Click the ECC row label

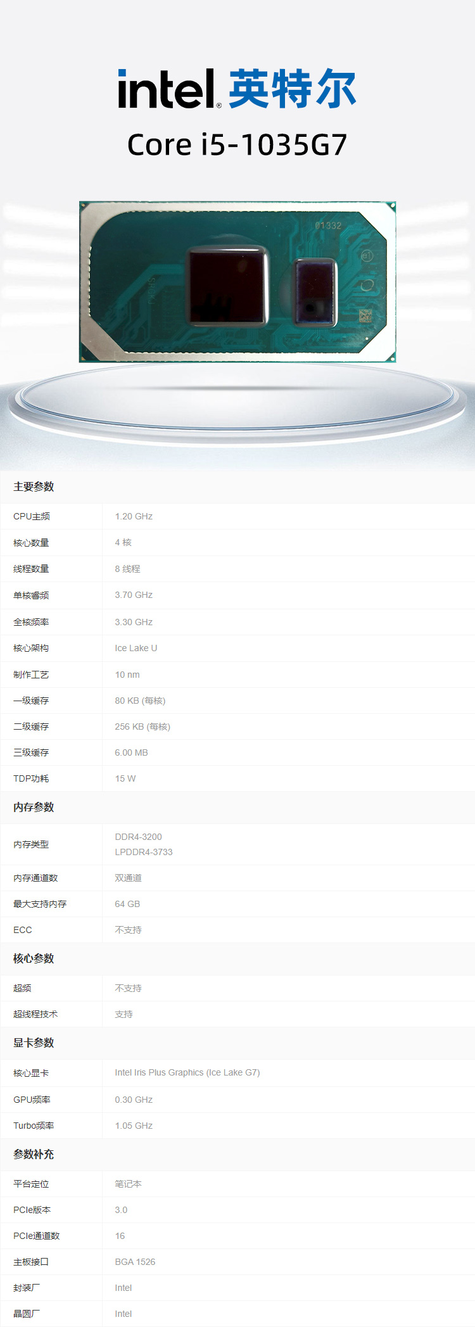(x=22, y=930)
